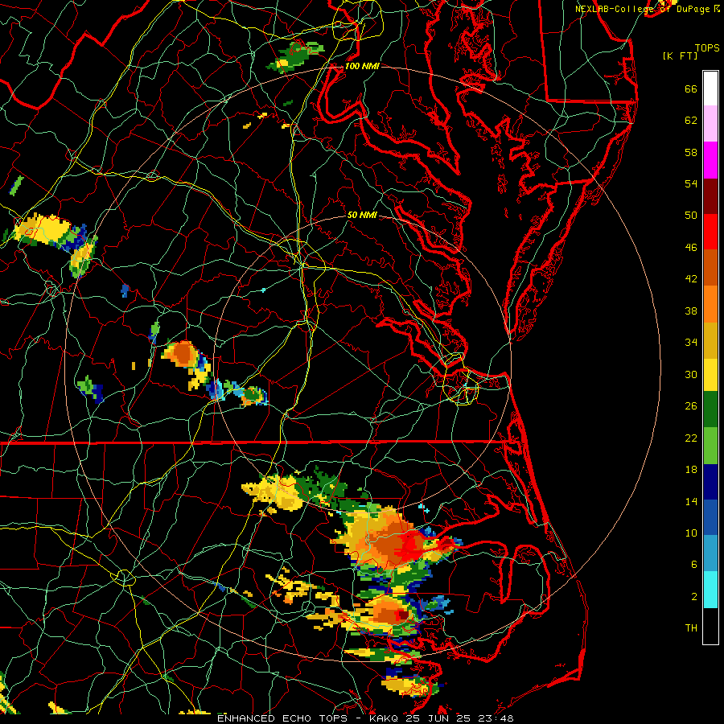This screenshot has height=724, width=724.
Task: Click the light green legend swatch
Action: click(710, 446)
